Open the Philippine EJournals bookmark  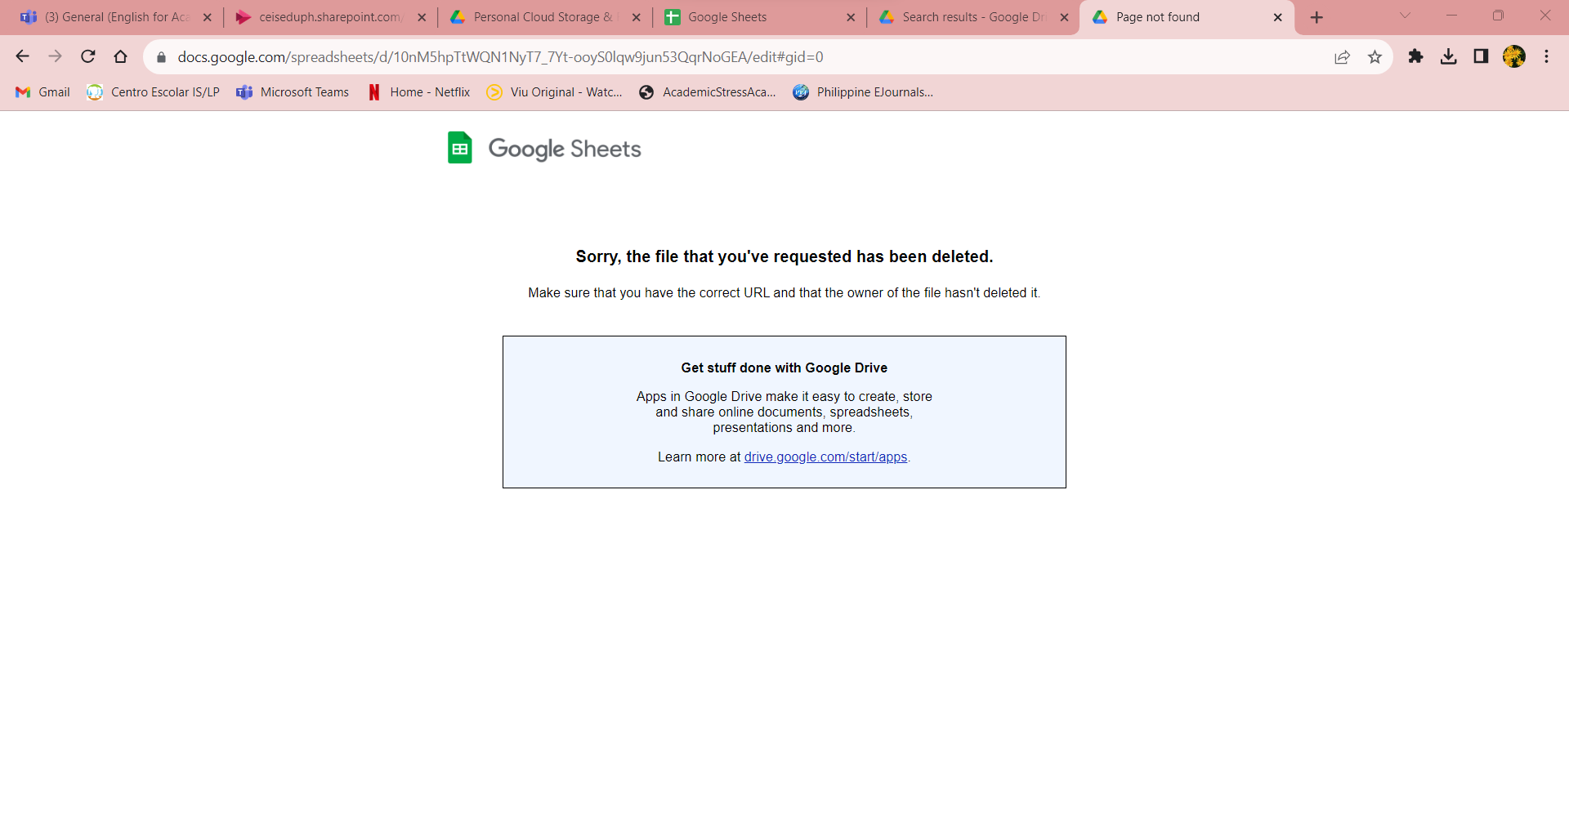(x=863, y=92)
